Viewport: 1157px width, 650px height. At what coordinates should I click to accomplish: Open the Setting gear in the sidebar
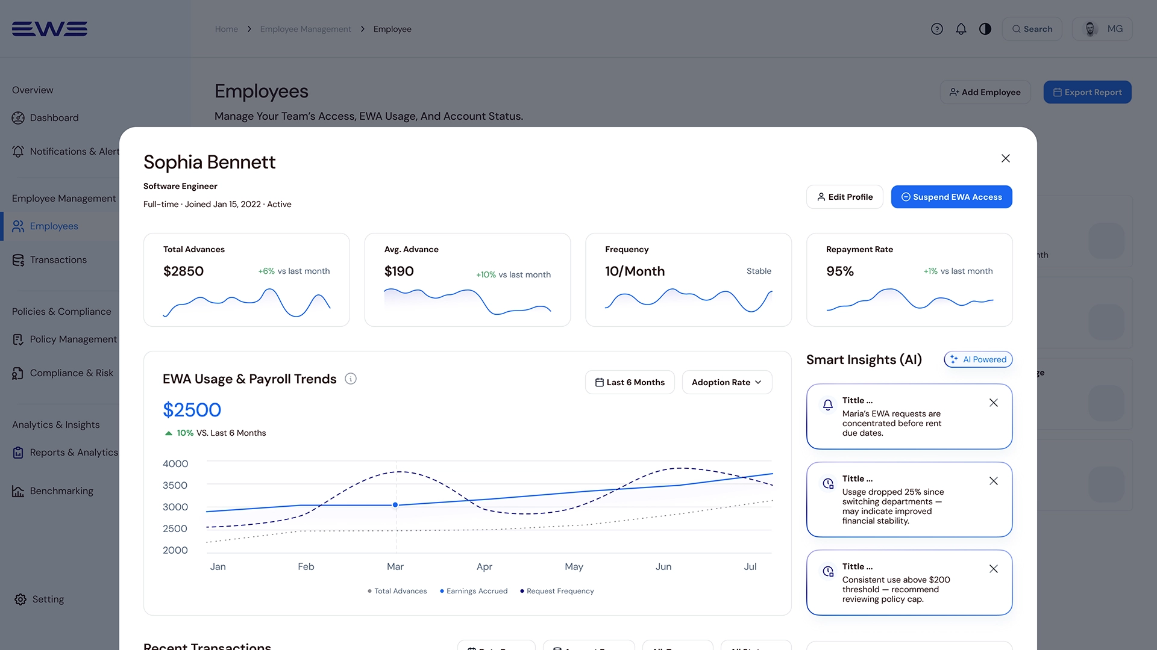pos(20,599)
